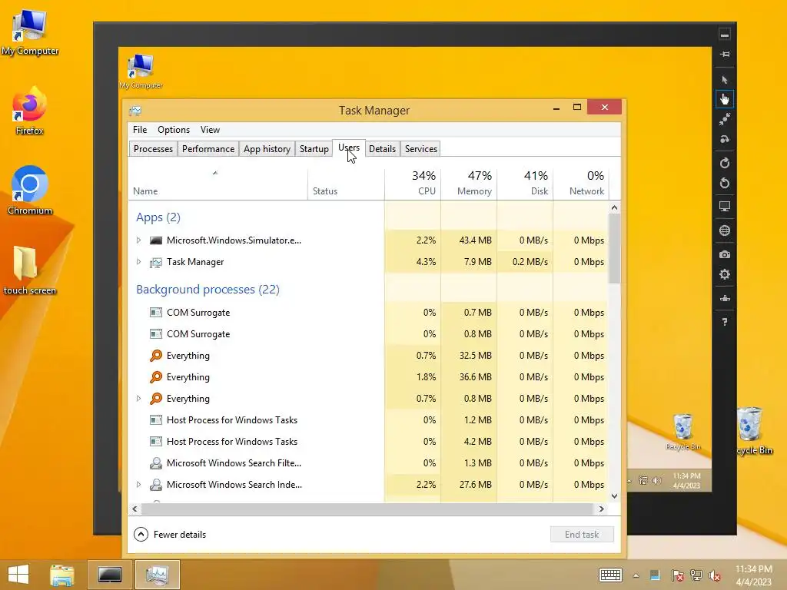The width and height of the screenshot is (787, 590).
Task: Select the Apps (2) group header
Action: pyautogui.click(x=158, y=217)
